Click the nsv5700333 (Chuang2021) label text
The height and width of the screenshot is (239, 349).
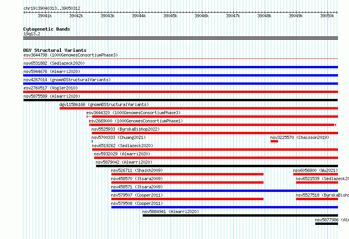click(118, 137)
